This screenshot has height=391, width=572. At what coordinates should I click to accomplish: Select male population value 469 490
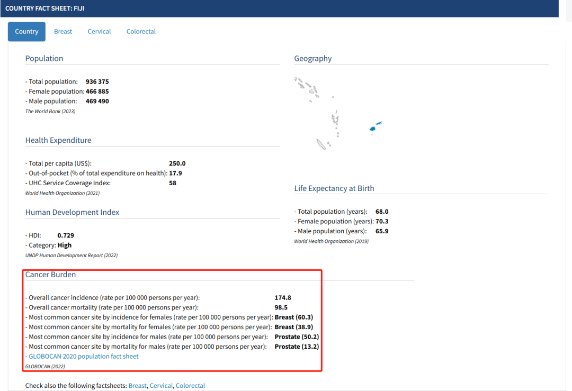pyautogui.click(x=97, y=101)
